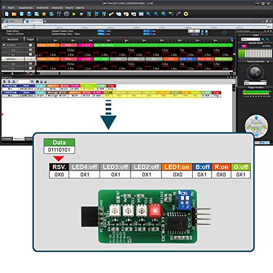The height and width of the screenshot is (273, 273).
Task: Click left arrow of the overview timeline bar
Action: pyautogui.click(x=5, y=27)
